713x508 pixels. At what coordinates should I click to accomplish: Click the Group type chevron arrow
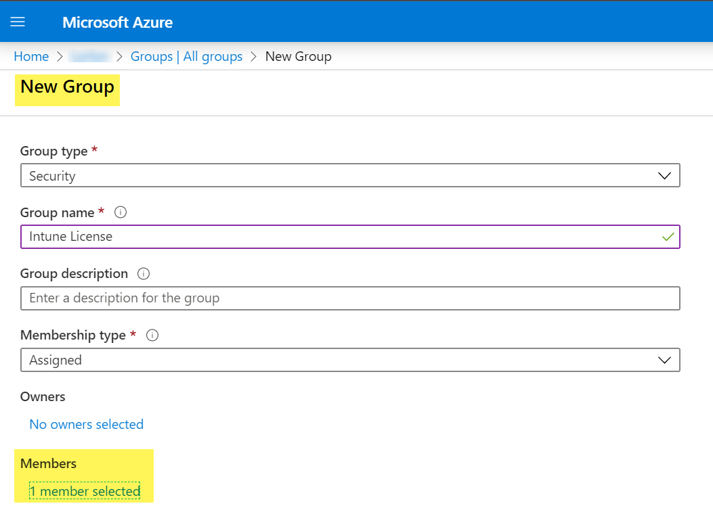[x=664, y=176]
